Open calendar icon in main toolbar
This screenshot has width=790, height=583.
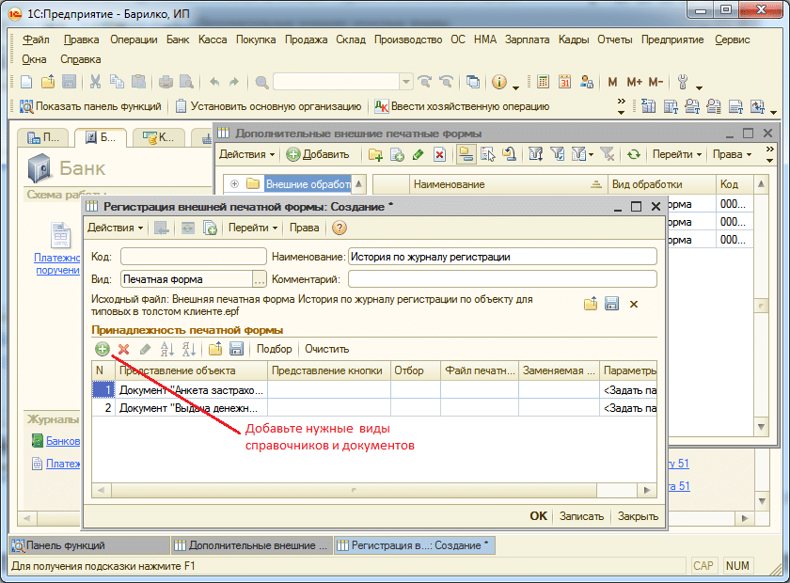tap(565, 82)
